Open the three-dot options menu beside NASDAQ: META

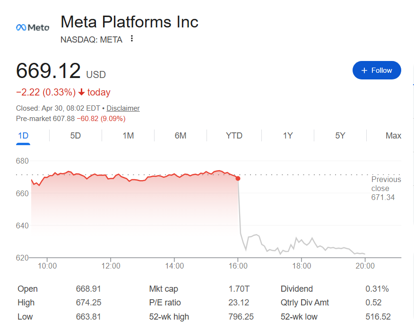click(x=131, y=39)
